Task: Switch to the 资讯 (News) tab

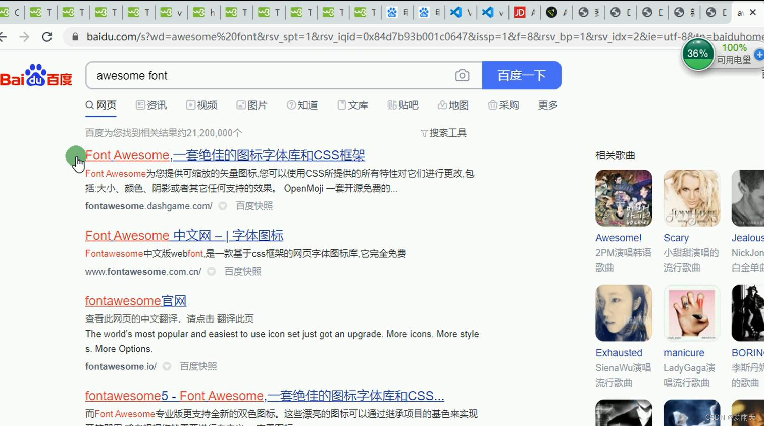Action: click(x=151, y=105)
